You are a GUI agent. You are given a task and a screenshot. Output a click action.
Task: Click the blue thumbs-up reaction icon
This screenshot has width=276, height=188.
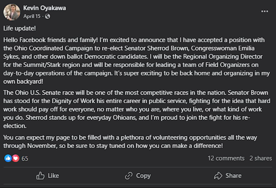pyautogui.click(x=8, y=158)
